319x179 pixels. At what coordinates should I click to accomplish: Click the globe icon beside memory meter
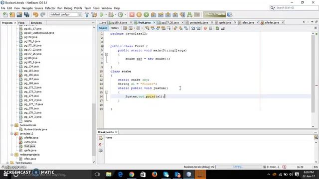tap(230, 14)
